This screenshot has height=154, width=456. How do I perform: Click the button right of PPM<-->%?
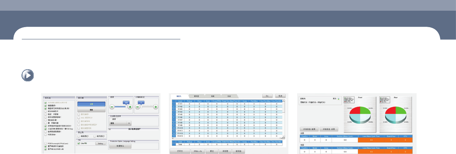pyautogui.click(x=212, y=151)
